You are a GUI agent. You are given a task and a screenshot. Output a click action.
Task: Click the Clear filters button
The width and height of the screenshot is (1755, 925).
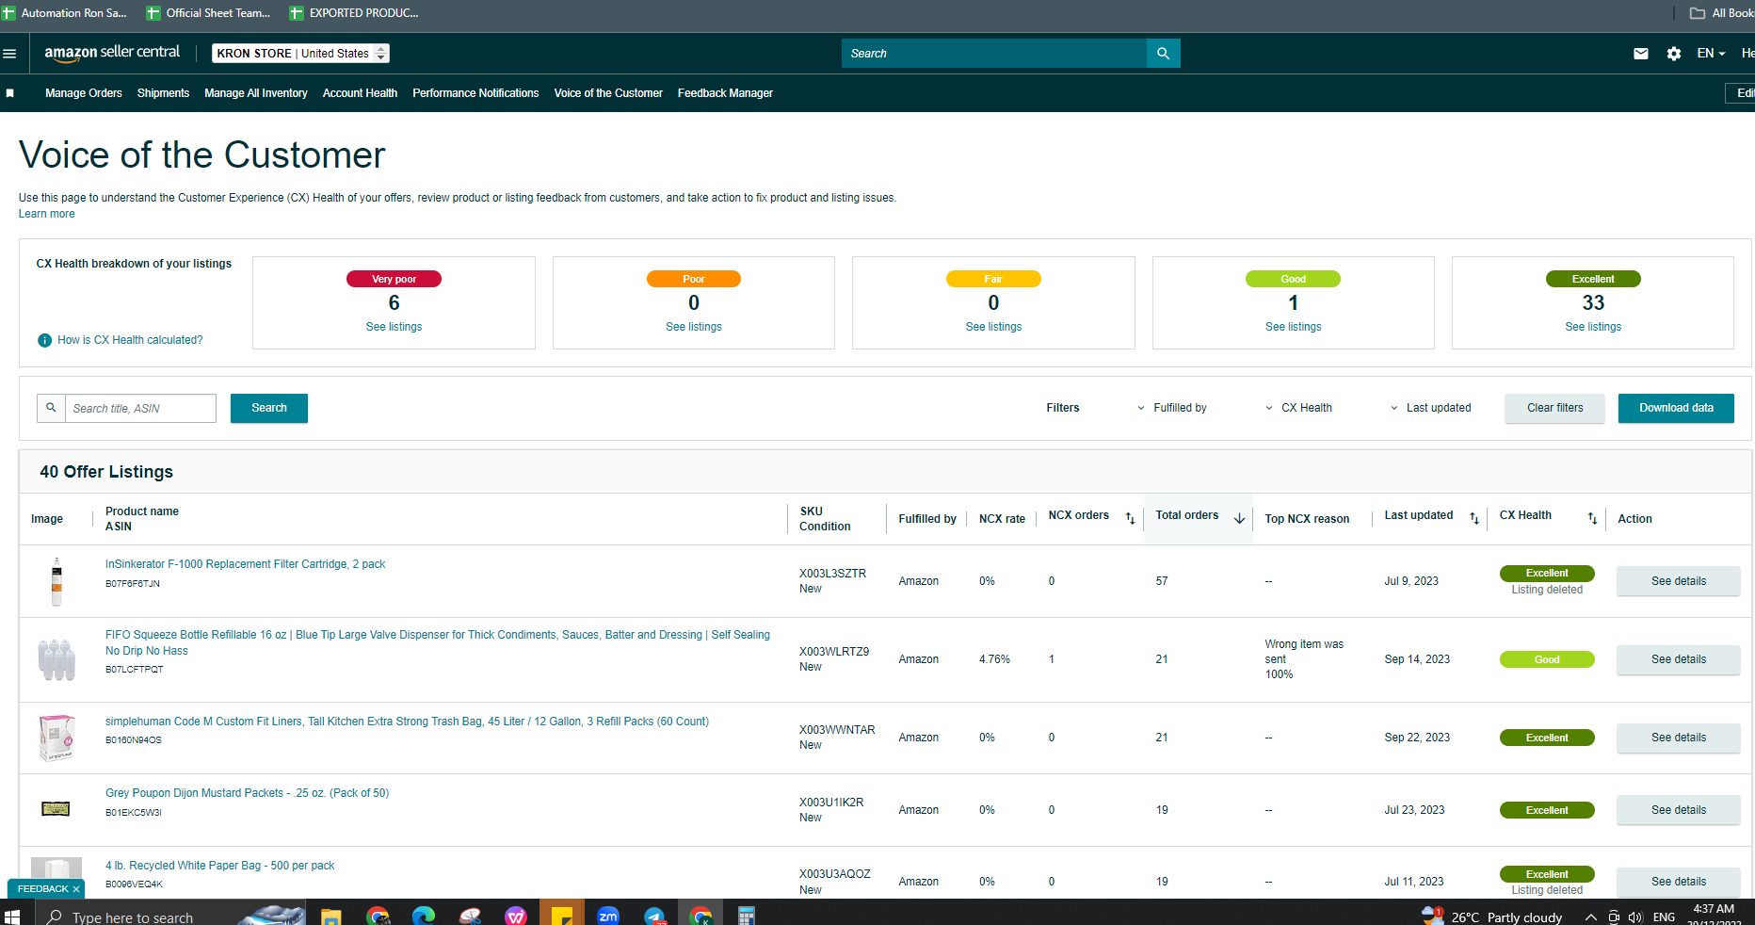click(x=1554, y=408)
